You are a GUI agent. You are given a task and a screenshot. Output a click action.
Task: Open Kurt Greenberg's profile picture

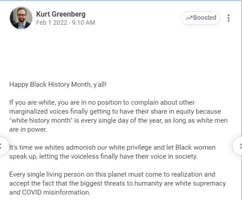coord(21,18)
